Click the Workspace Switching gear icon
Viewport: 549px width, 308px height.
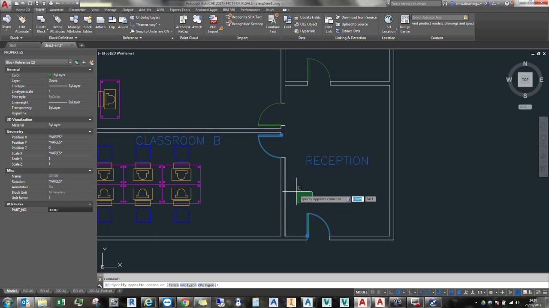click(491, 292)
